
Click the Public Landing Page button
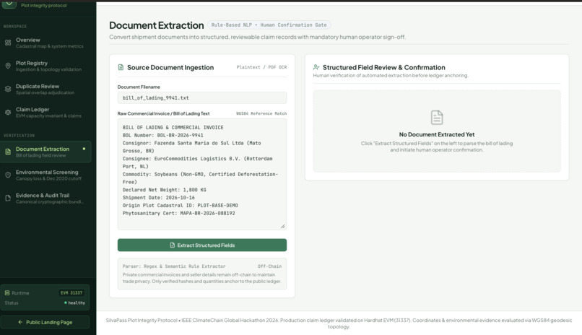tap(45, 322)
